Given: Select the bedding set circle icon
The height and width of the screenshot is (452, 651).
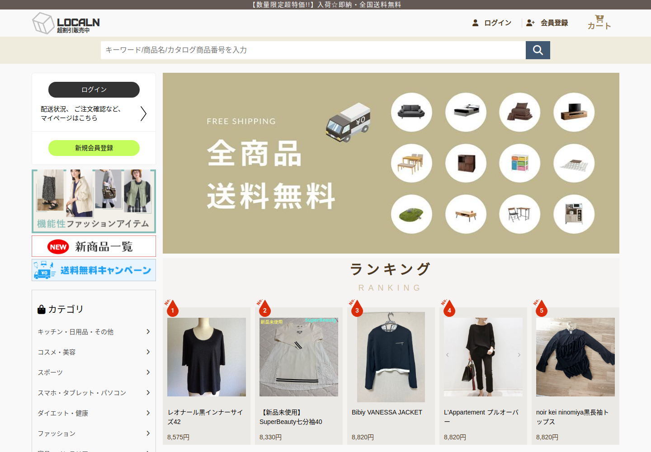Looking at the screenshot, I should 519,112.
